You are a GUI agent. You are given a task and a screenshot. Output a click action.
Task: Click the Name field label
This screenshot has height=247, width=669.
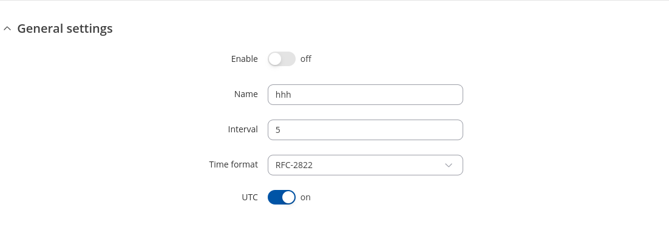[246, 94]
